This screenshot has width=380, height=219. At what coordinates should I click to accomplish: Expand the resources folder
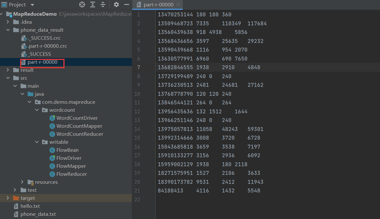[22, 182]
